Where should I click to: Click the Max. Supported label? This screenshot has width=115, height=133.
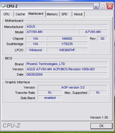tap(76, 93)
